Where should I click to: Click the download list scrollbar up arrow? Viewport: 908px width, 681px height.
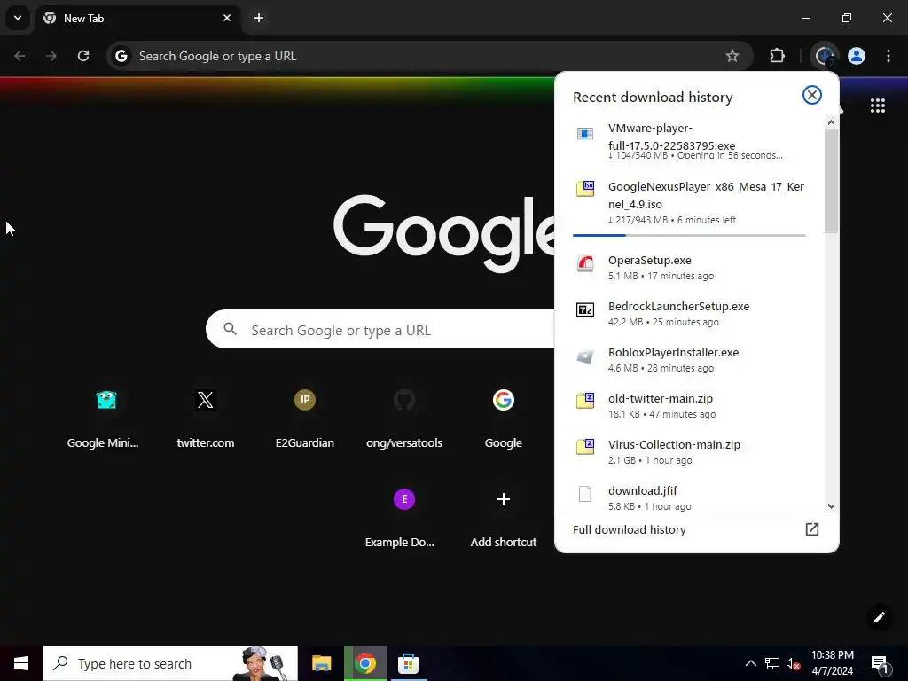pos(831,122)
